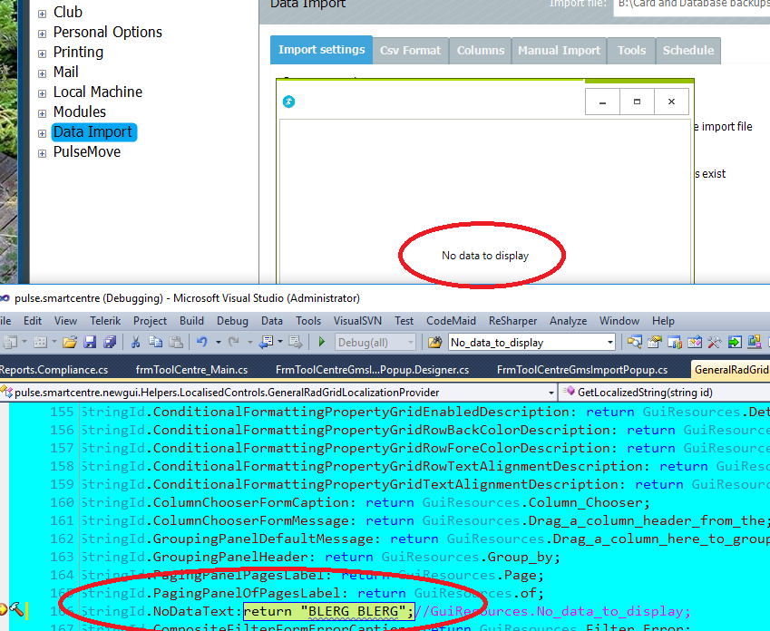770x631 pixels.
Task: Open the Debug menu
Action: pyautogui.click(x=232, y=321)
